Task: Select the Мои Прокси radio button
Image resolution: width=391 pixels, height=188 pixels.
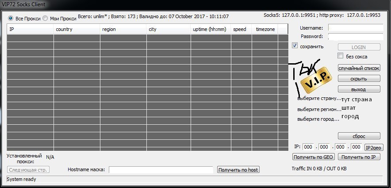Action: point(45,19)
